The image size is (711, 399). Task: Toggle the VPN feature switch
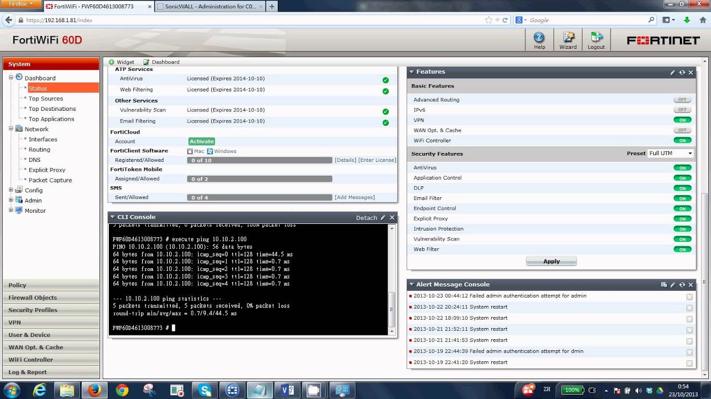[682, 120]
